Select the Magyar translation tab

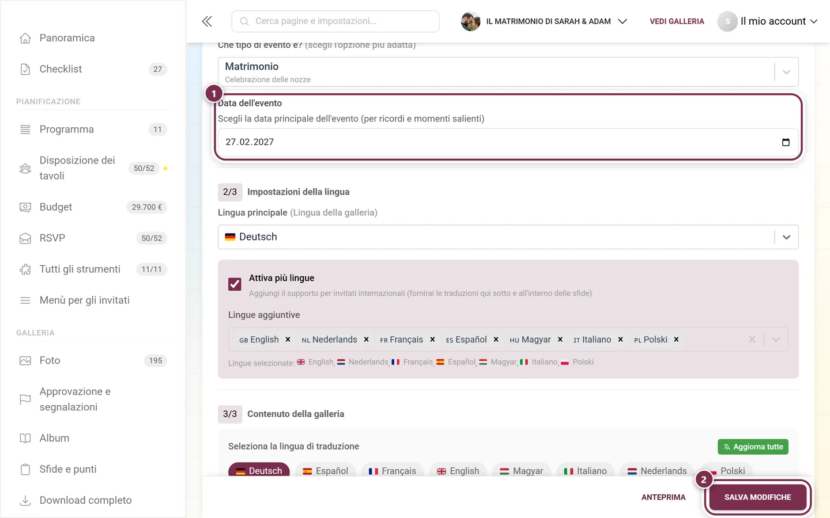pyautogui.click(x=522, y=471)
